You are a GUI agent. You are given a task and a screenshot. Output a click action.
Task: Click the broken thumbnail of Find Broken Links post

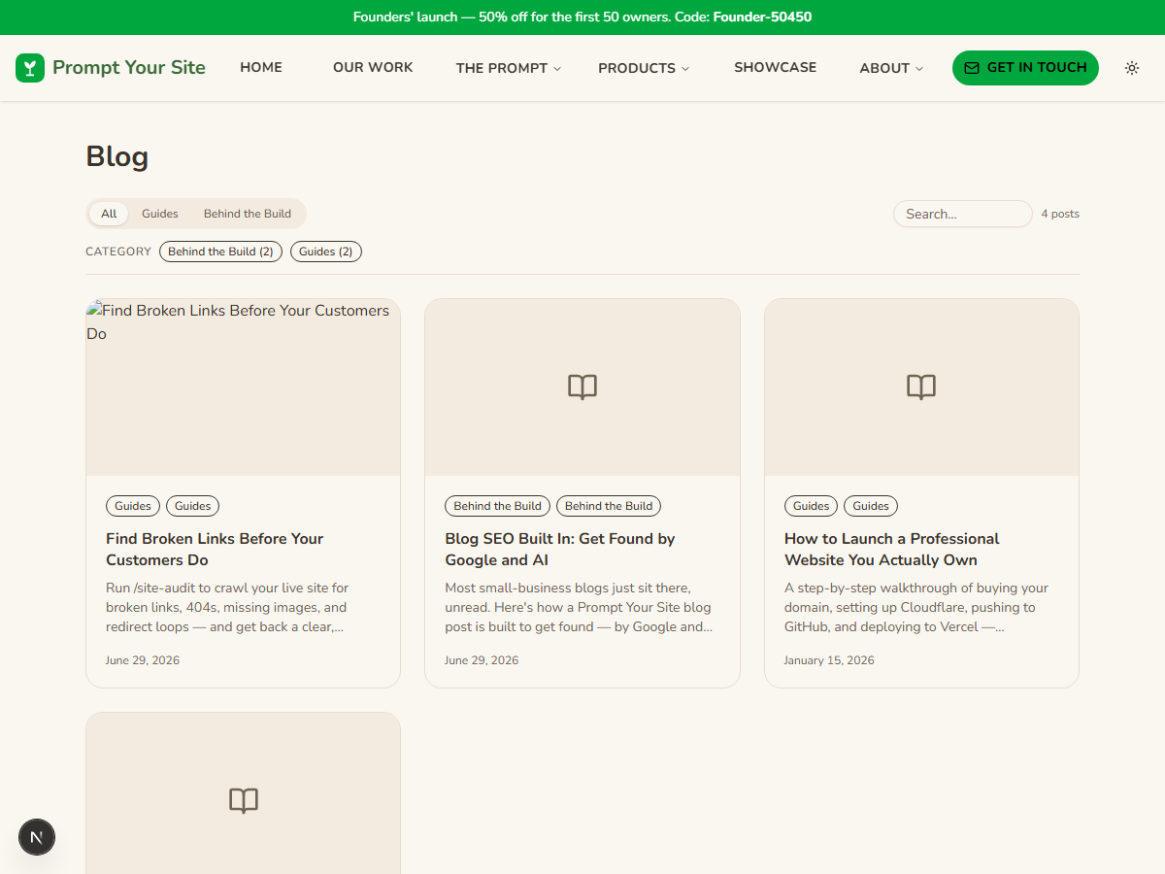coord(243,387)
